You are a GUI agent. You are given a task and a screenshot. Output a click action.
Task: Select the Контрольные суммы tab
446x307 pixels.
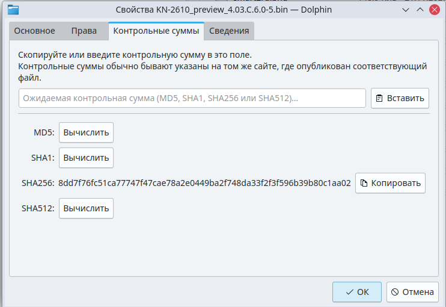(x=156, y=31)
